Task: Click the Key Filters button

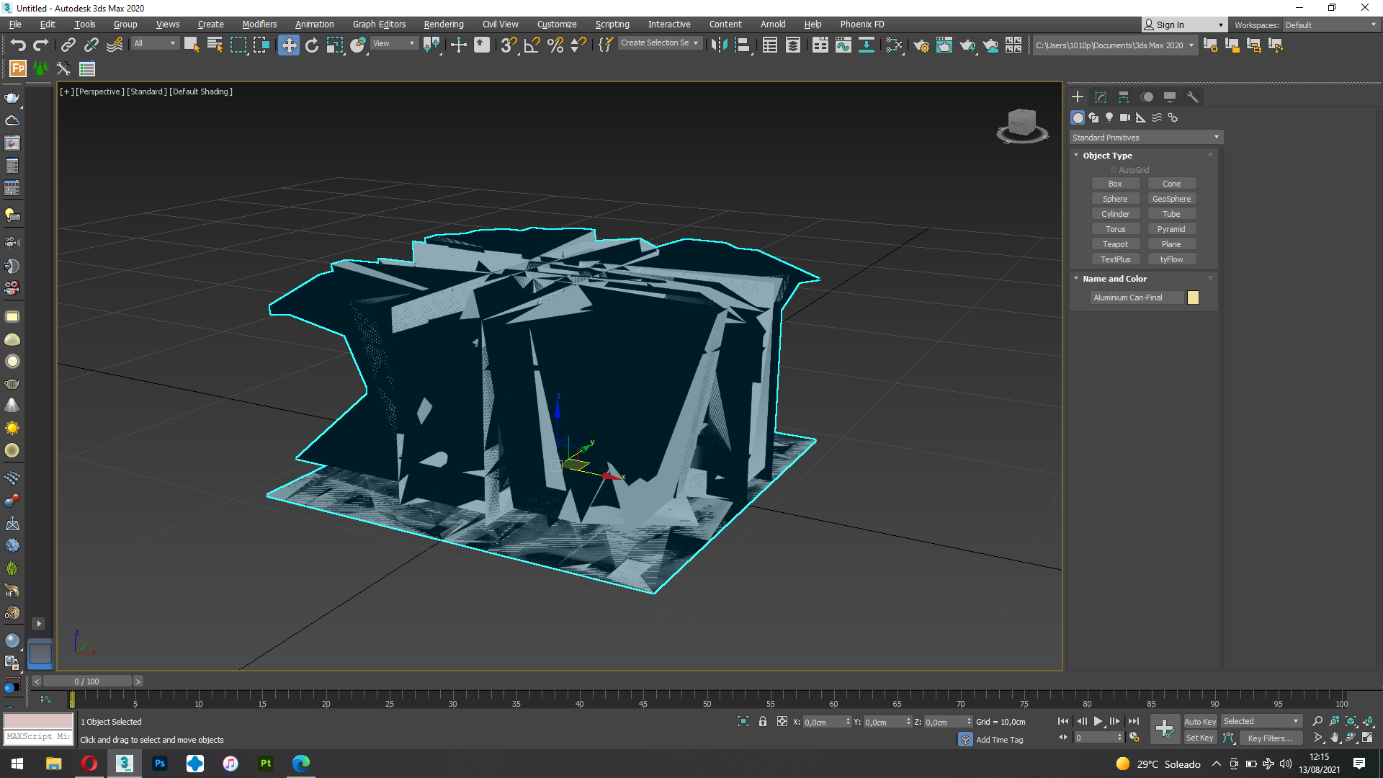Action: [1270, 738]
